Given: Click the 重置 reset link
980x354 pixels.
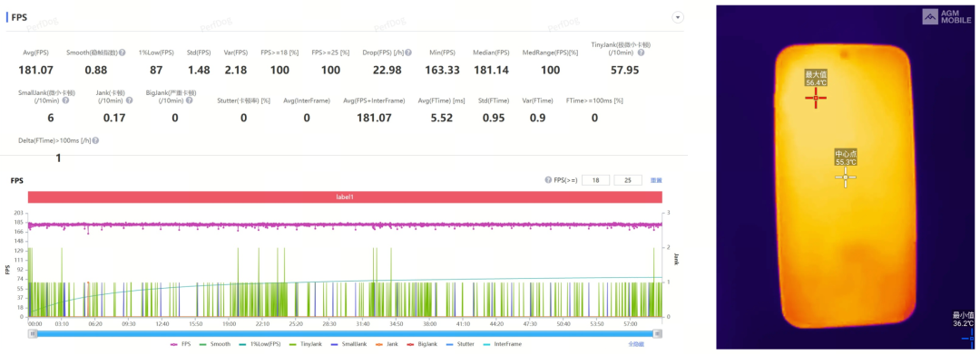Looking at the screenshot, I should (x=656, y=180).
